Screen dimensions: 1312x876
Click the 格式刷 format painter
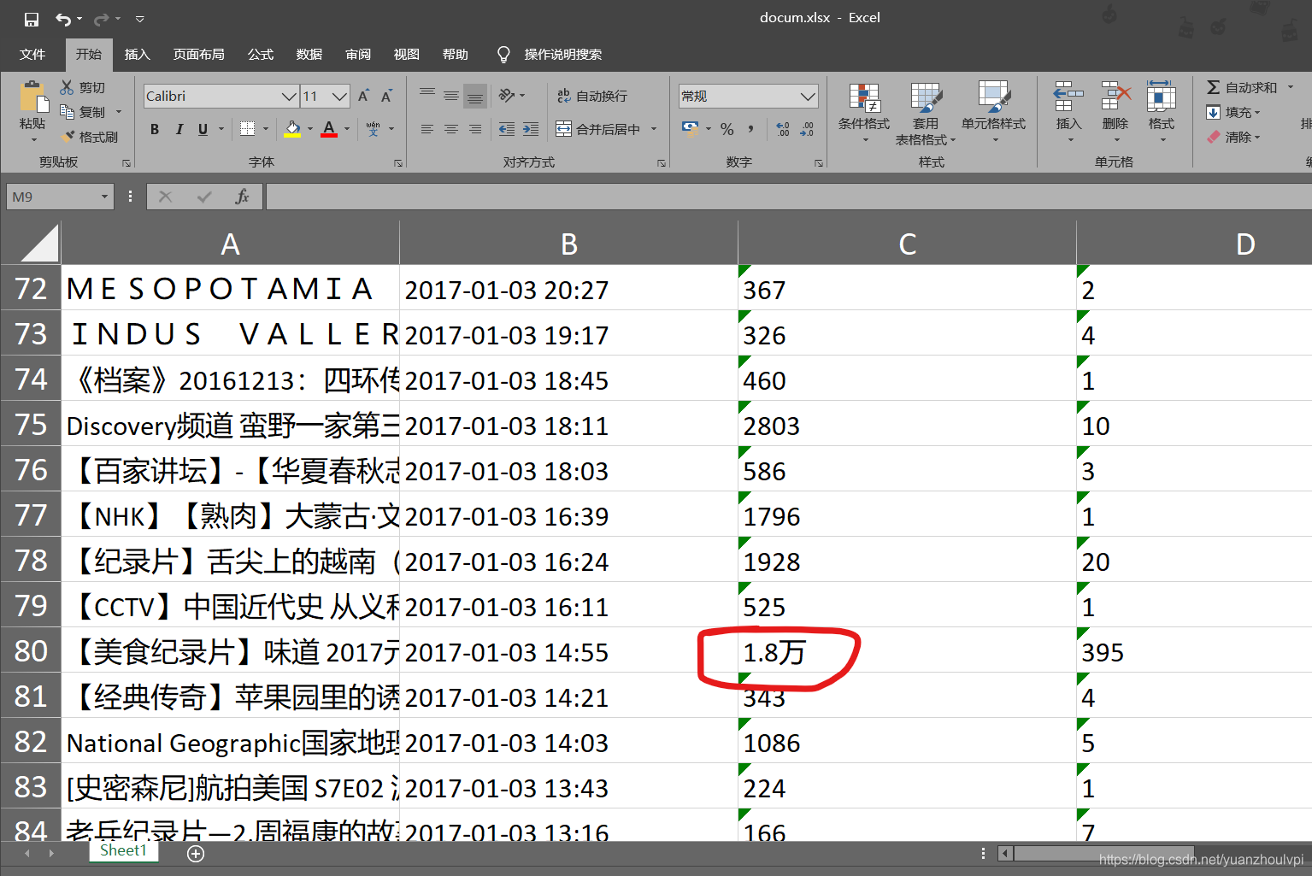(x=91, y=137)
